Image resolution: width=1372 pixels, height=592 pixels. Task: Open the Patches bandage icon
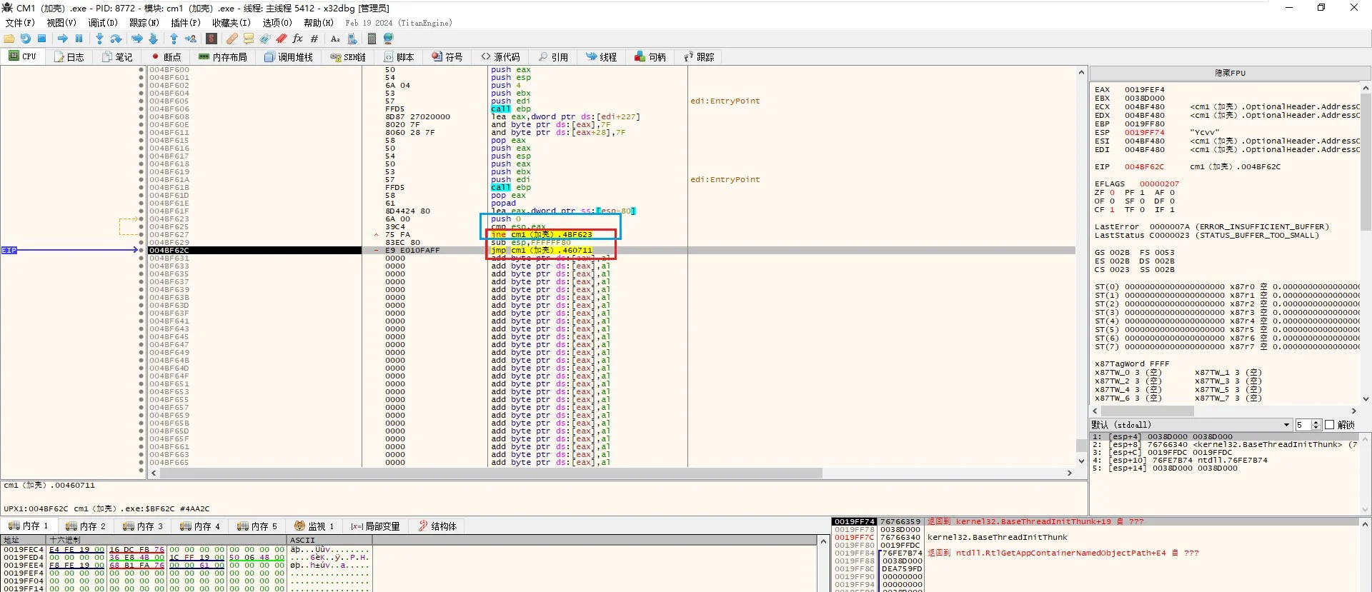pyautogui.click(x=232, y=39)
